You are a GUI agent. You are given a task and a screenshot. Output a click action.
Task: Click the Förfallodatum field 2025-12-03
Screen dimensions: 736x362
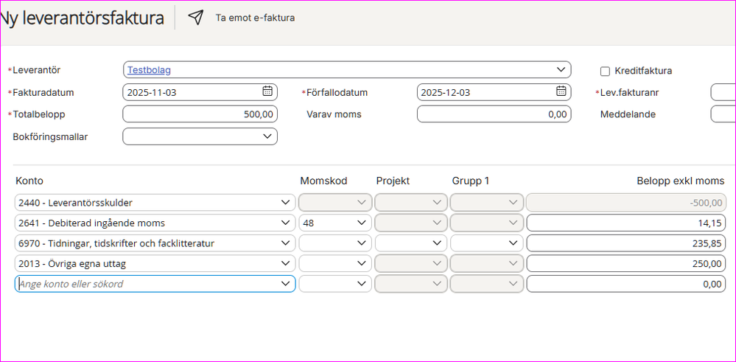tap(494, 92)
